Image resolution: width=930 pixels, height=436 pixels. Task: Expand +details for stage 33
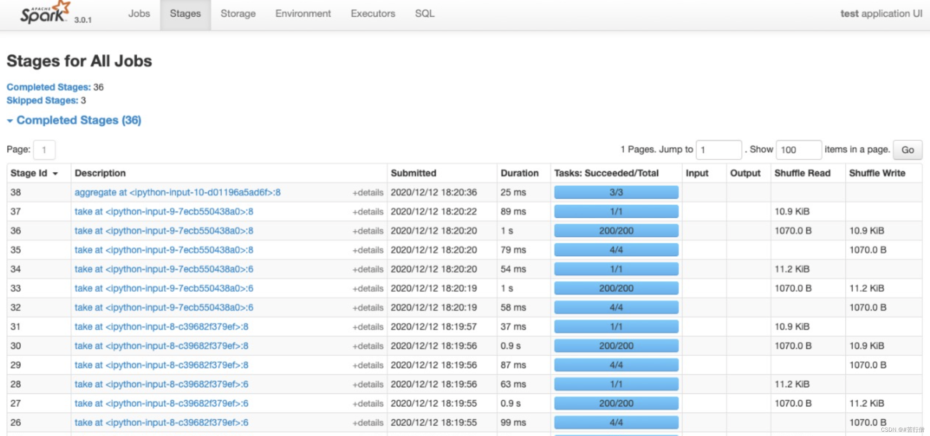coord(368,288)
